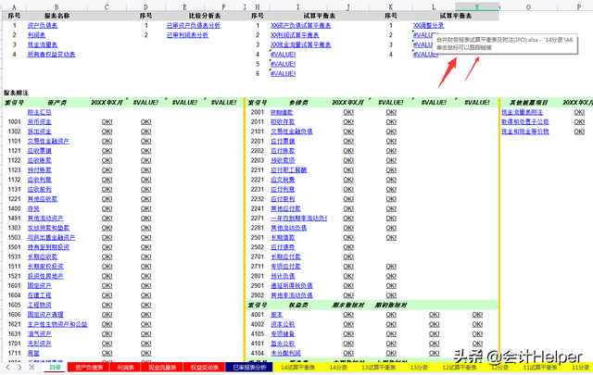Open the 所有者权益变动表 link

click(x=52, y=54)
